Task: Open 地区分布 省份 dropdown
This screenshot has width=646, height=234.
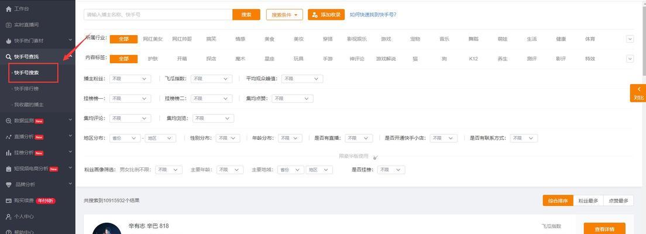Action: pyautogui.click(x=125, y=139)
